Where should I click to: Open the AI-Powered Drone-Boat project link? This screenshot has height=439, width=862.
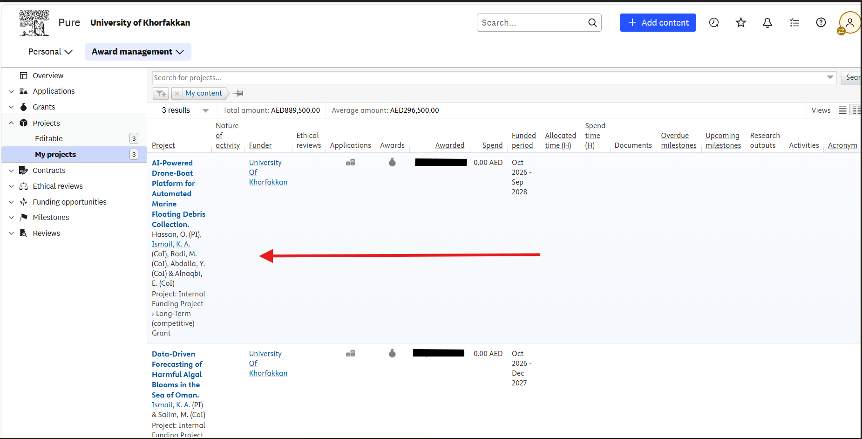tap(178, 193)
